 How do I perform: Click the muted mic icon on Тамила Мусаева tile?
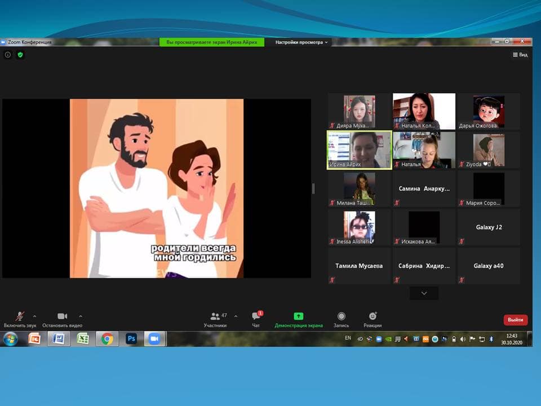pyautogui.click(x=332, y=280)
